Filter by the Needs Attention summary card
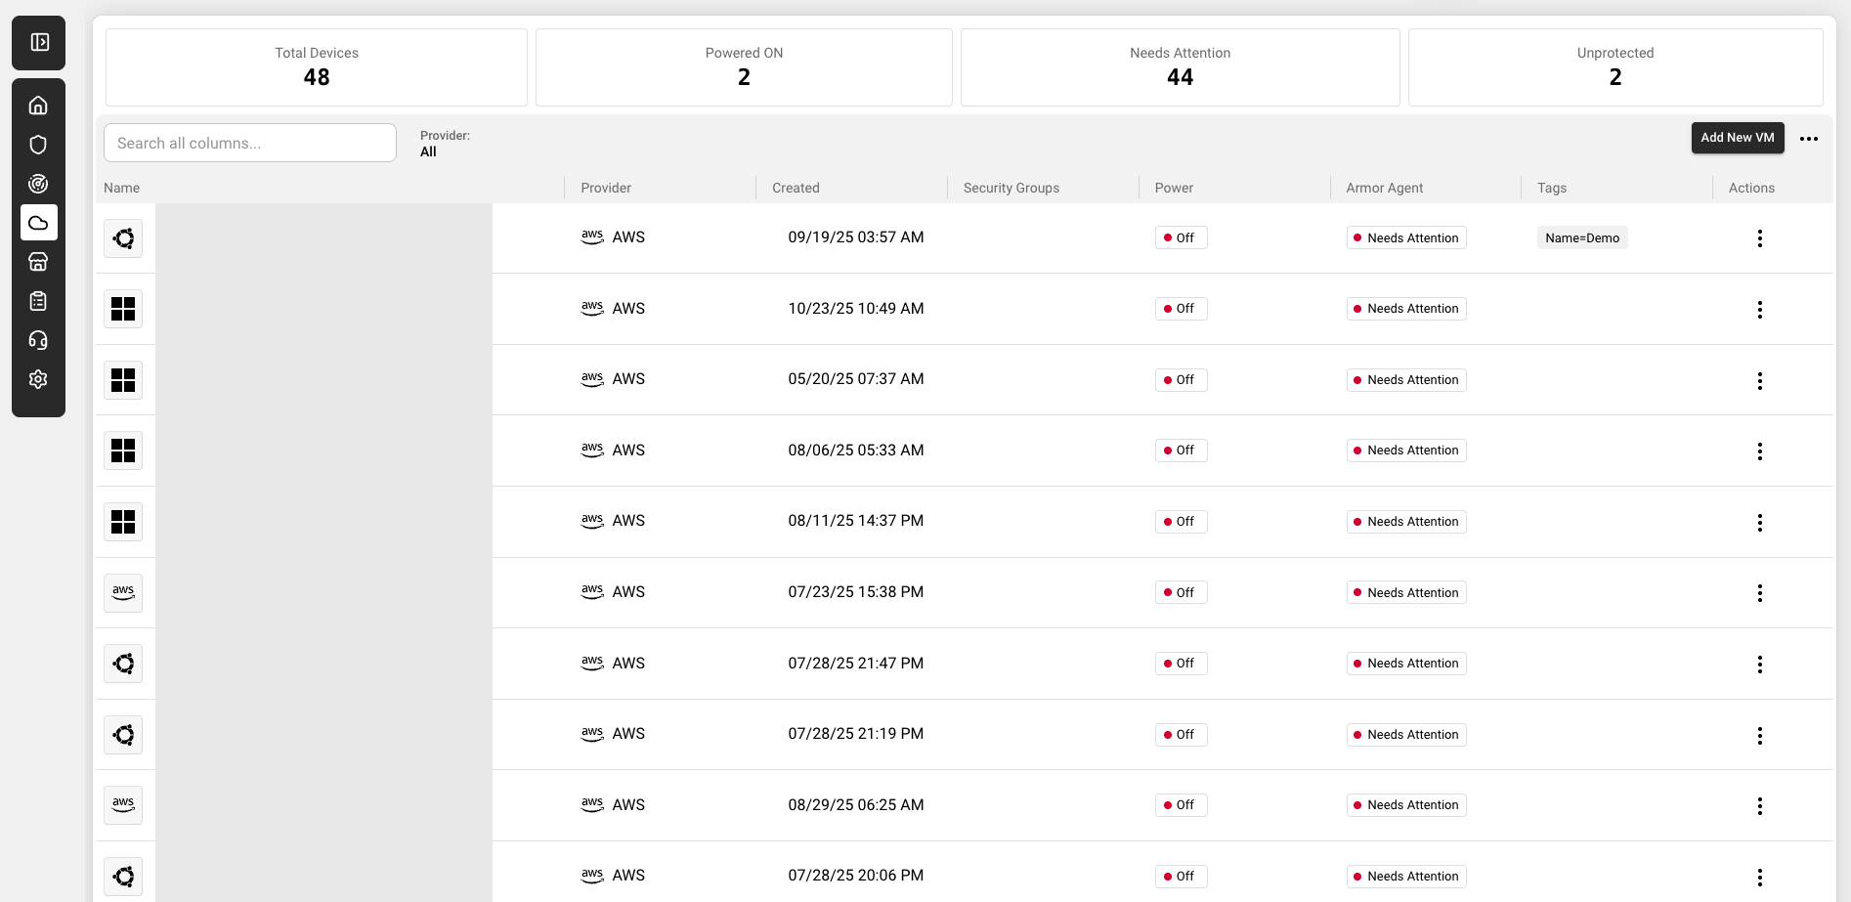The width and height of the screenshot is (1851, 902). pyautogui.click(x=1180, y=67)
